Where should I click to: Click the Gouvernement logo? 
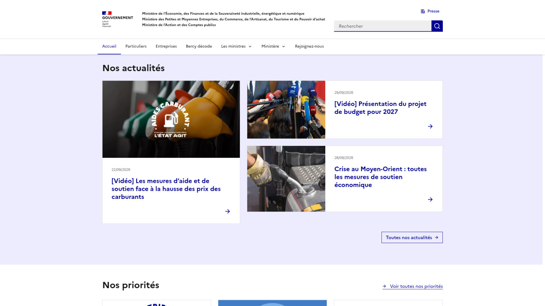click(118, 19)
